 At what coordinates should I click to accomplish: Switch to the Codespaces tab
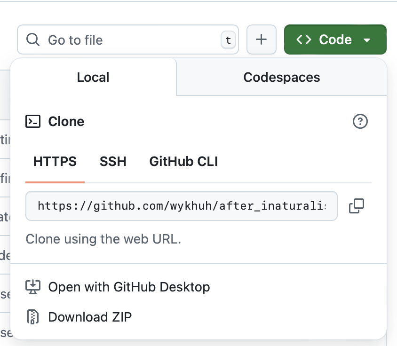281,78
